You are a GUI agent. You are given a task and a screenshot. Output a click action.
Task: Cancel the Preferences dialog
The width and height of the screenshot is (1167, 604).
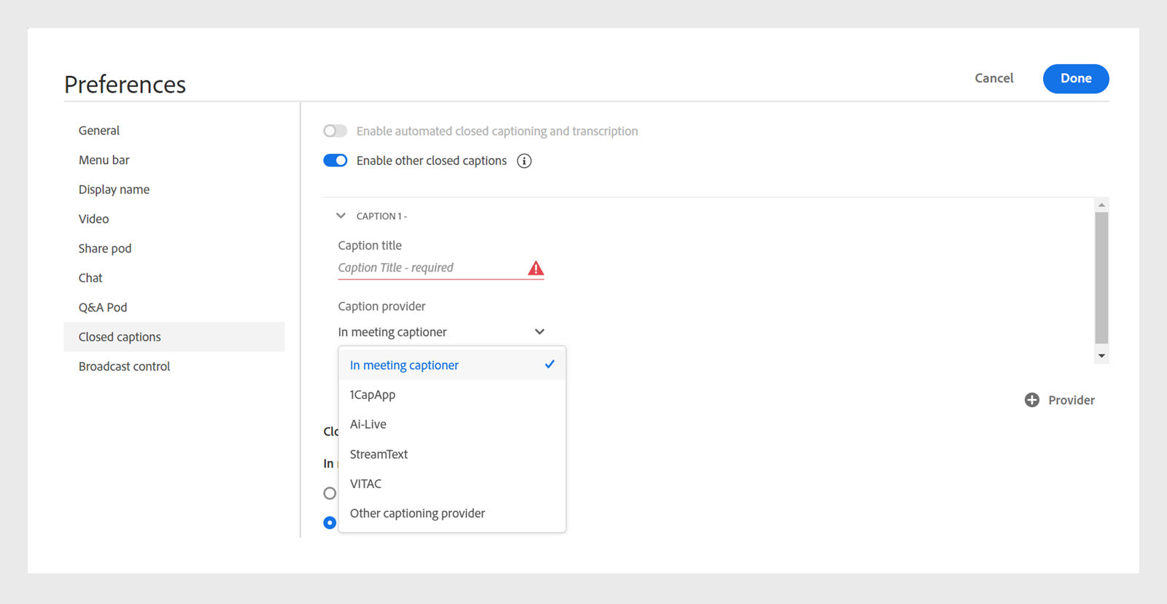coord(993,78)
